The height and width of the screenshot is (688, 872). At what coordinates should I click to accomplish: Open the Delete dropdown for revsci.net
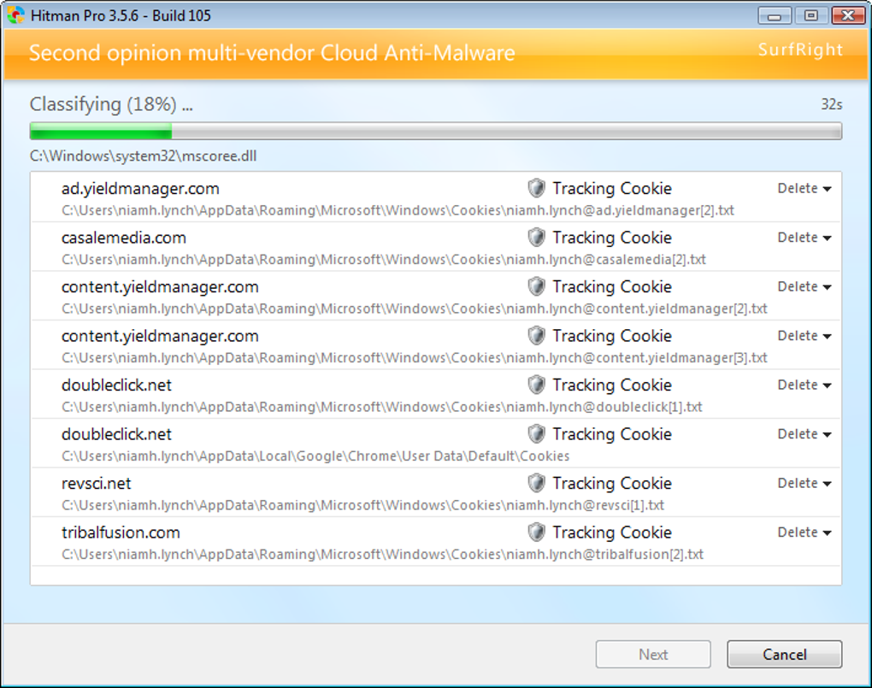coord(804,484)
